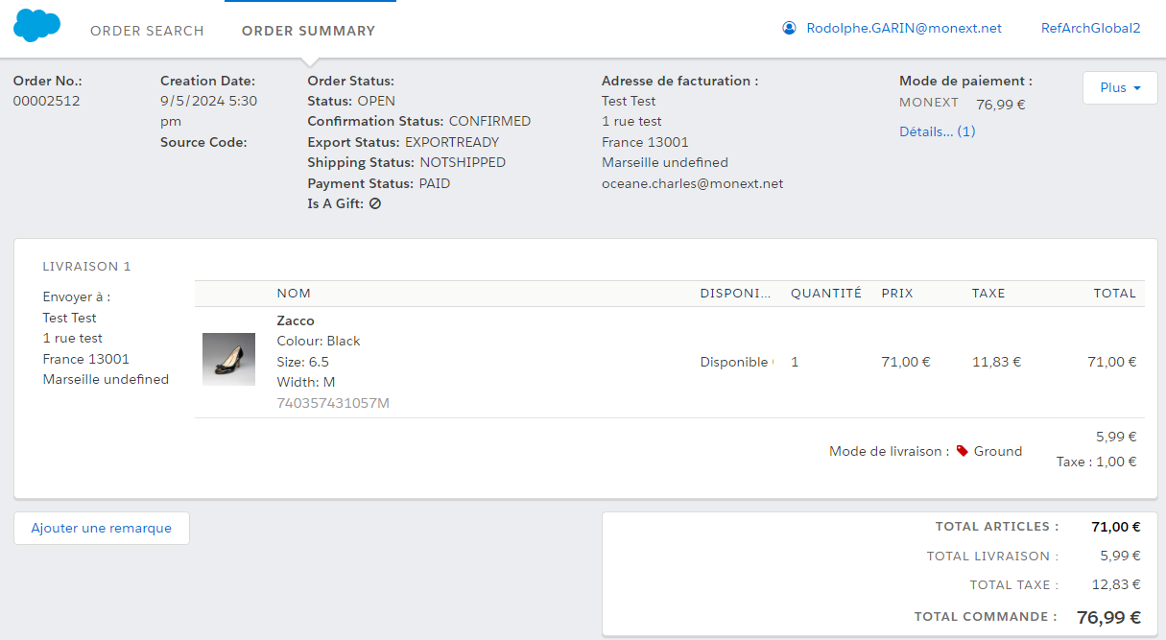Click the QUANTITÉ column header
Image resolution: width=1166 pixels, height=640 pixels.
click(x=825, y=294)
